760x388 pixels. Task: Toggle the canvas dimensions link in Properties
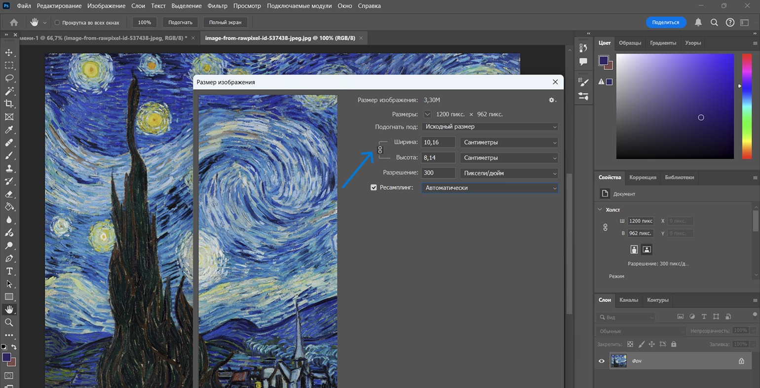606,227
